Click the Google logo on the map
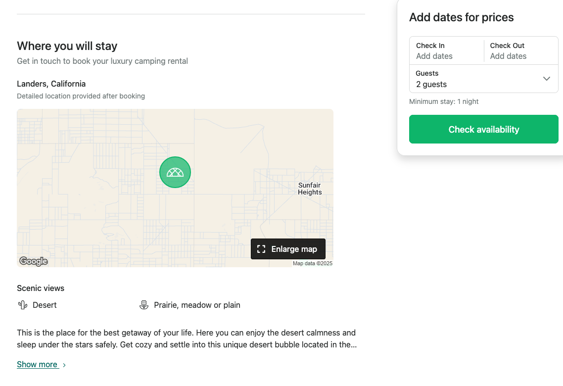Image resolution: width=563 pixels, height=386 pixels. pyautogui.click(x=34, y=261)
